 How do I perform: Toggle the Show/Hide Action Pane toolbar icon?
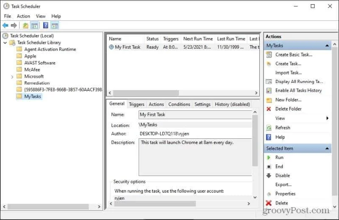(x=55, y=25)
